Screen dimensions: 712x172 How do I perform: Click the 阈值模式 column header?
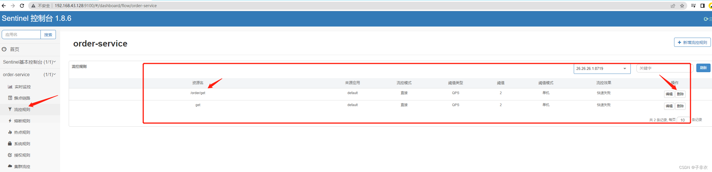546,83
